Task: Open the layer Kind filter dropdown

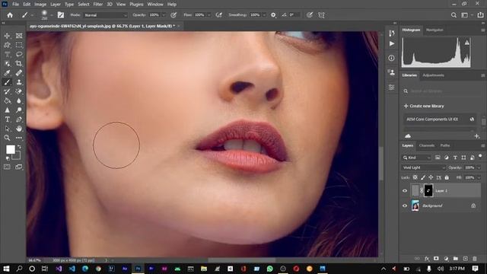Action: pyautogui.click(x=416, y=158)
